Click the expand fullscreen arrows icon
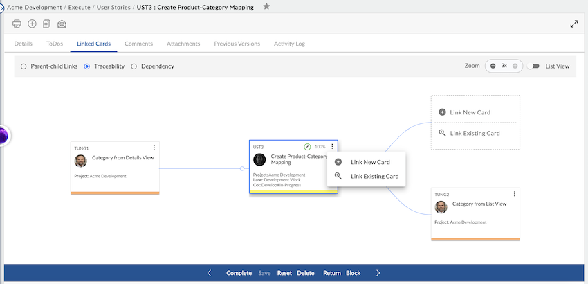Viewport: 588px width, 284px height. [x=573, y=24]
